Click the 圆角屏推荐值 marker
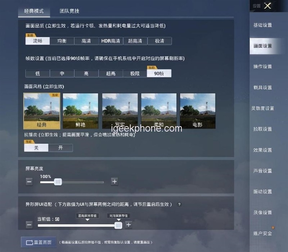The image size is (288, 252). coord(87,216)
